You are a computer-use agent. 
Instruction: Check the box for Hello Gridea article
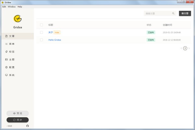point(41,40)
